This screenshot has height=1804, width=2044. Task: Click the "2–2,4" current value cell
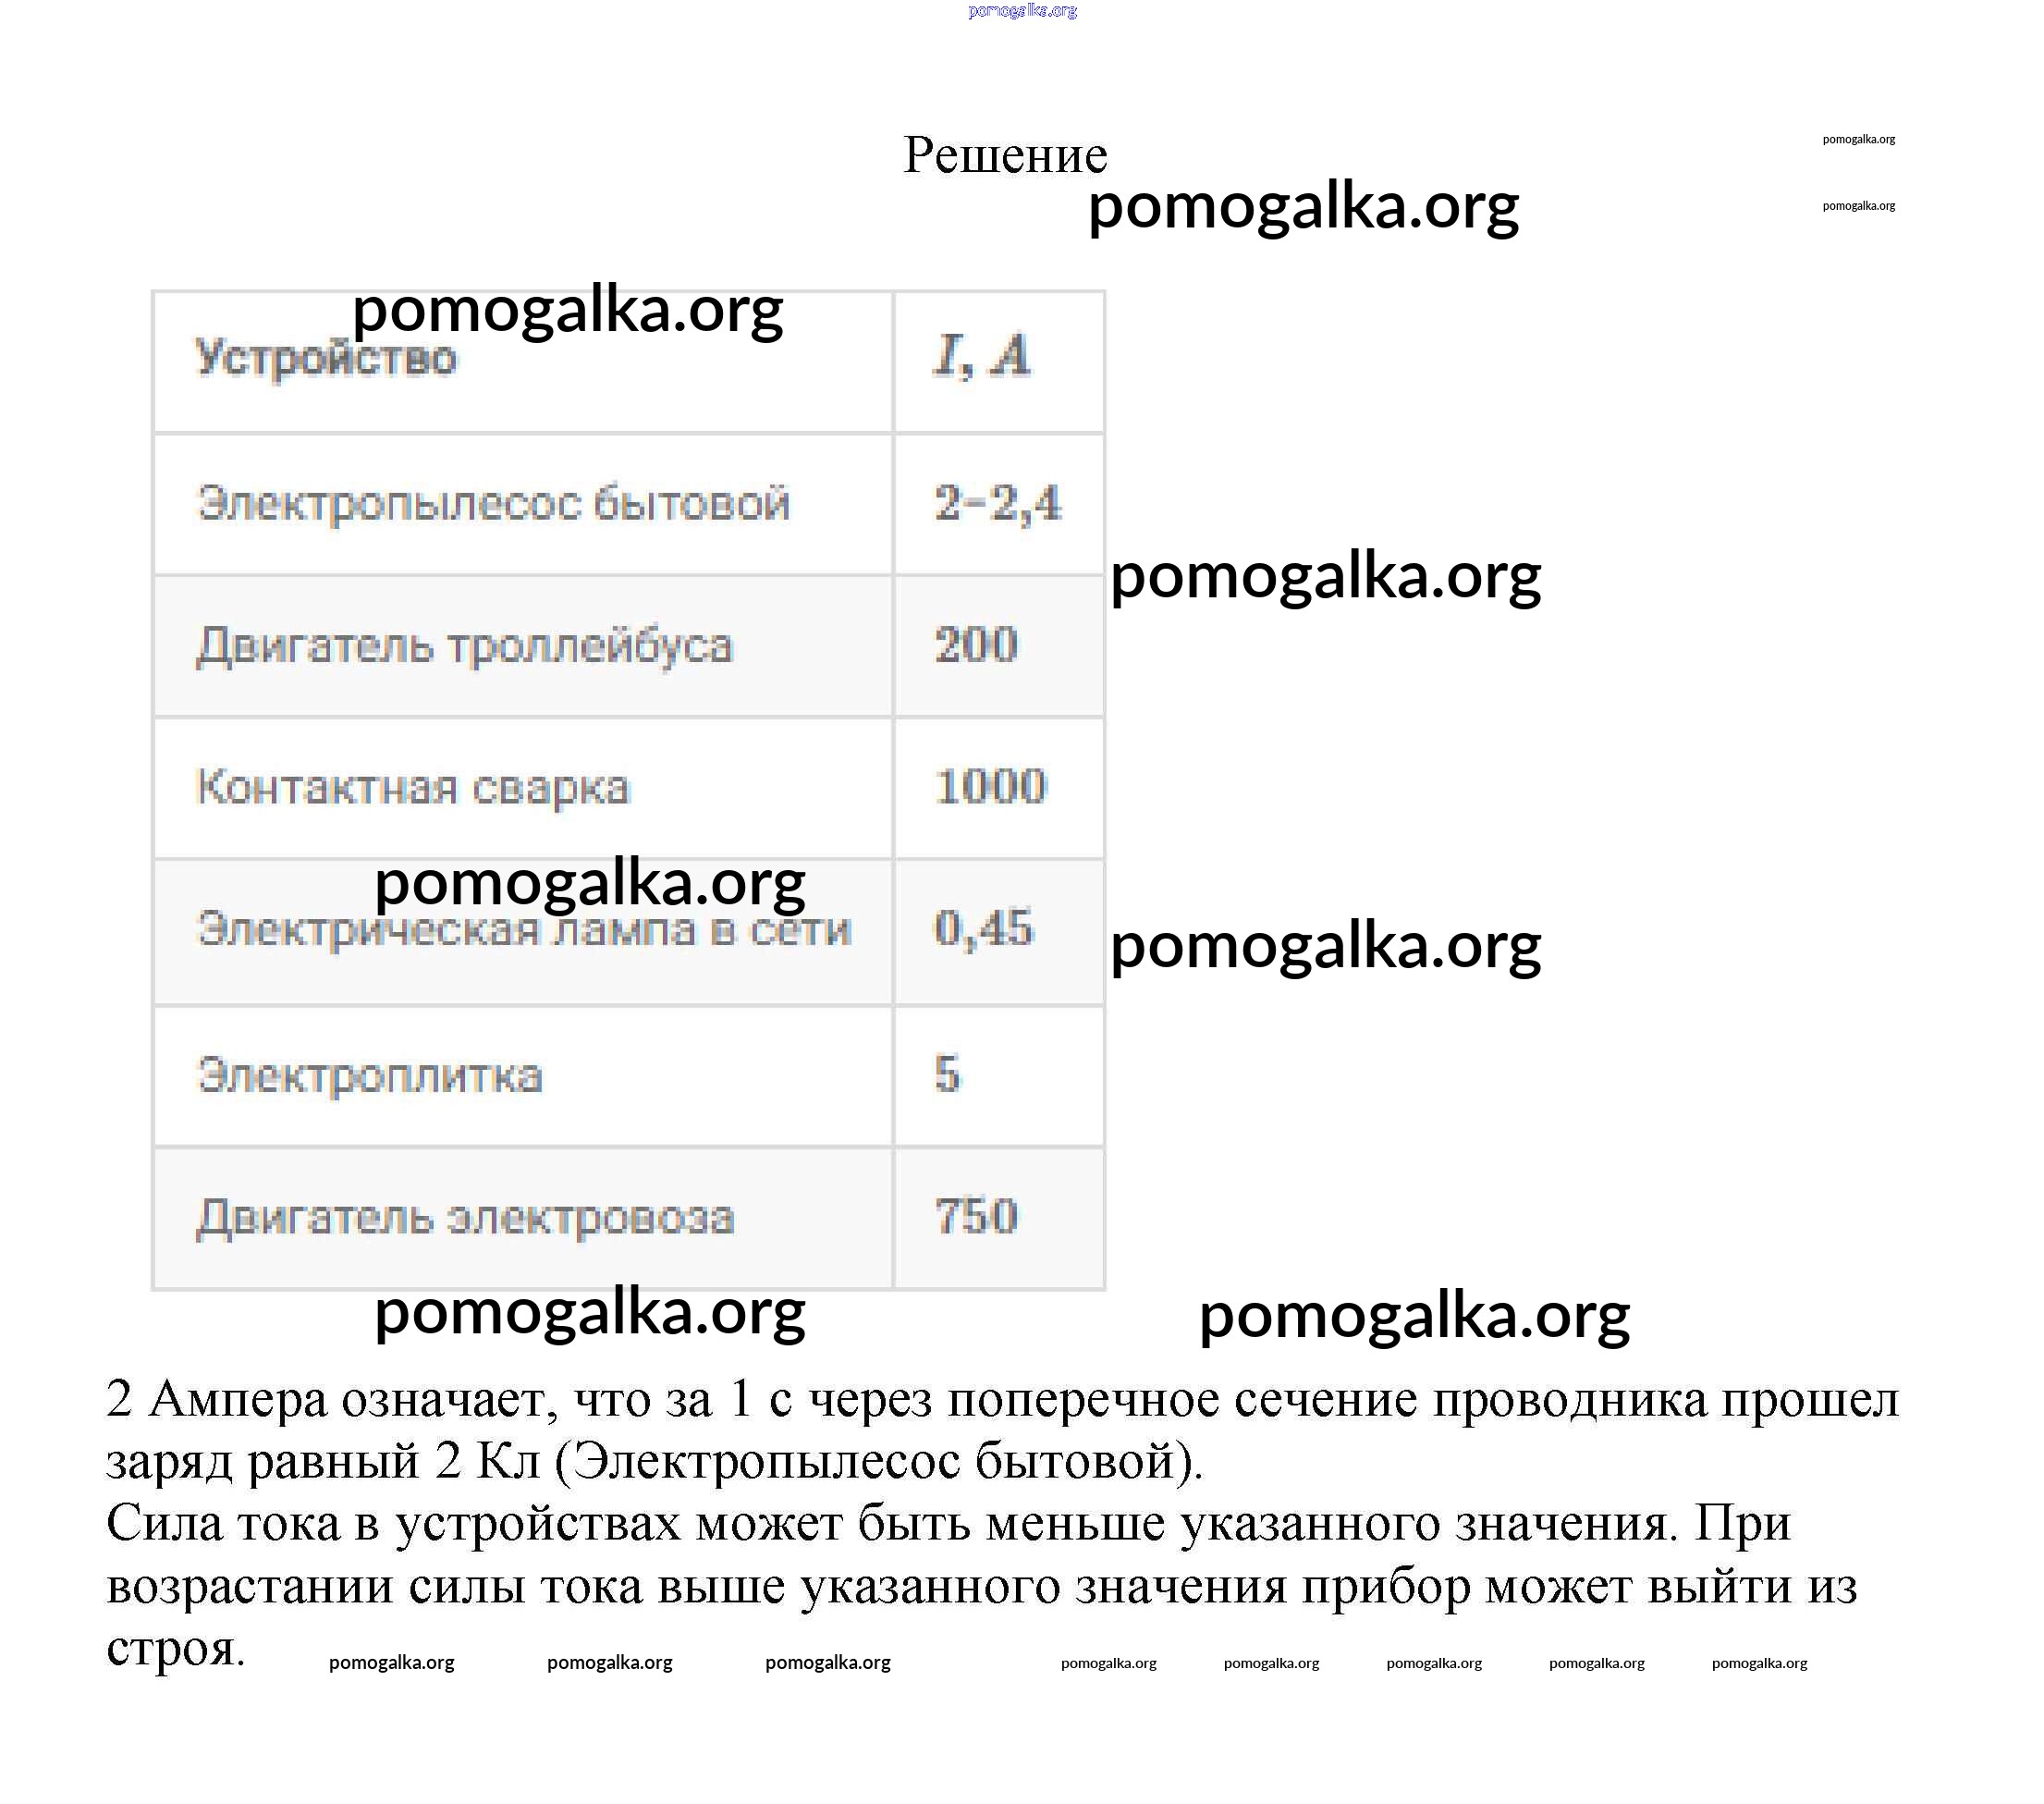click(x=997, y=503)
